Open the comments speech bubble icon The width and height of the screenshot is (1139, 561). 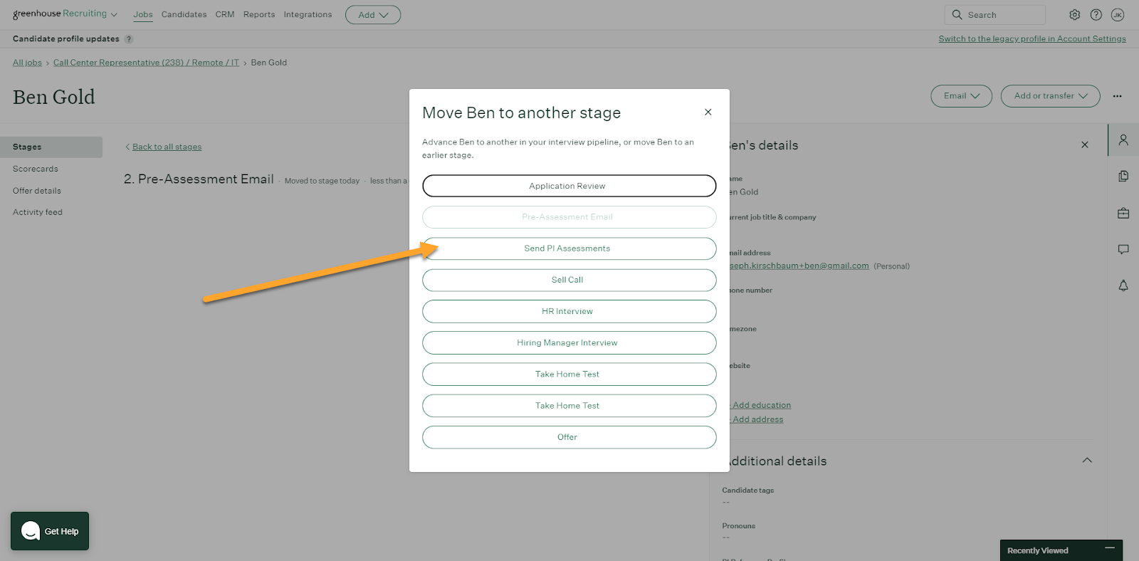point(1123,249)
